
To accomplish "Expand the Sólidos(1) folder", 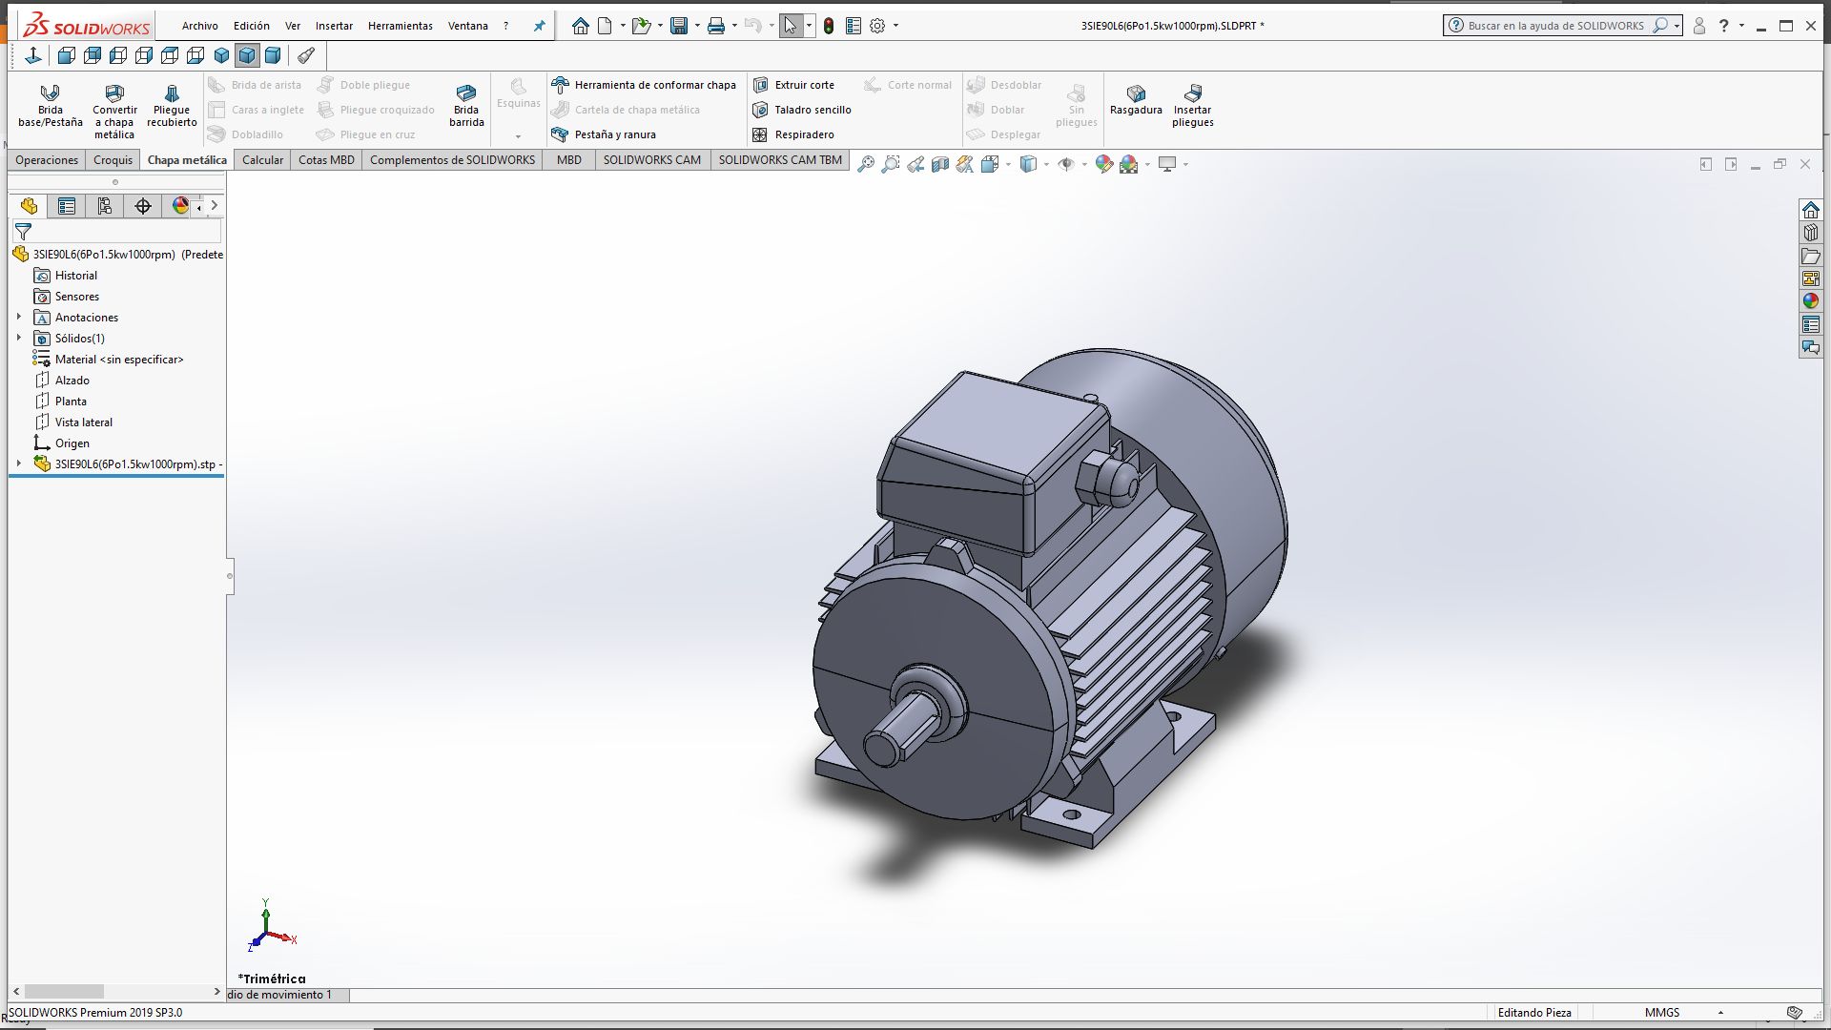I will 19,338.
